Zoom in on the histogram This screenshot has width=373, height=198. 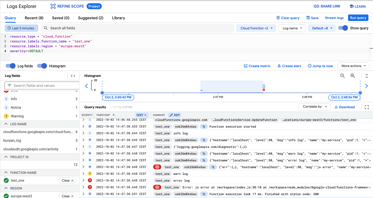353,76
